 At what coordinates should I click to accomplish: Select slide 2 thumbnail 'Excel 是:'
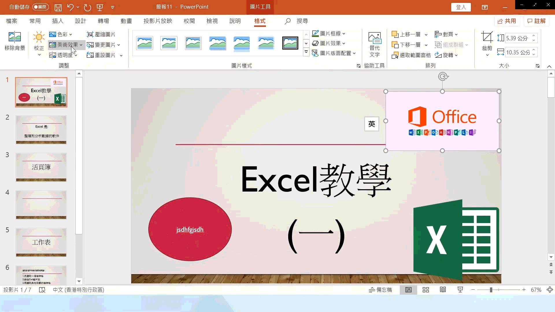click(41, 130)
